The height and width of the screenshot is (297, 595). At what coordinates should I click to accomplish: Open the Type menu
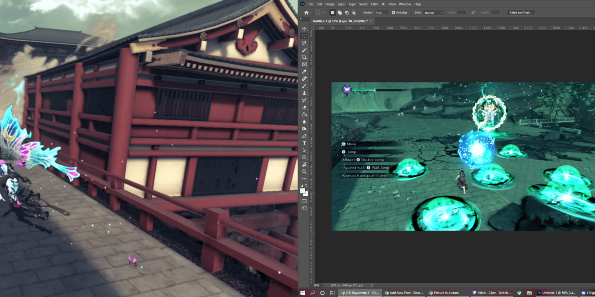(x=352, y=4)
